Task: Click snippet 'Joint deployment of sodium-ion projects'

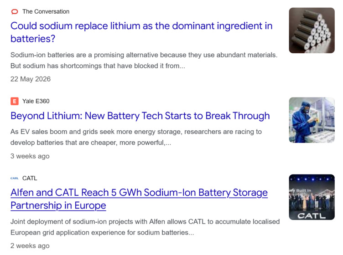Action: point(145,227)
